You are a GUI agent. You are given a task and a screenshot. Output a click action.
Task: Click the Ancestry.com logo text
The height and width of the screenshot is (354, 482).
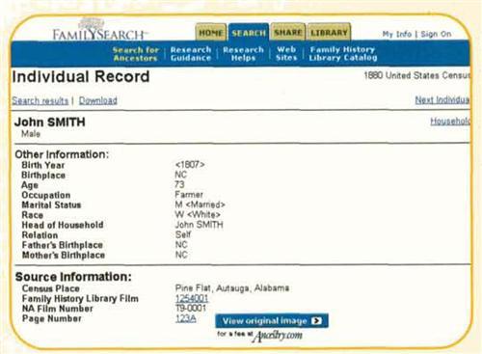click(278, 336)
